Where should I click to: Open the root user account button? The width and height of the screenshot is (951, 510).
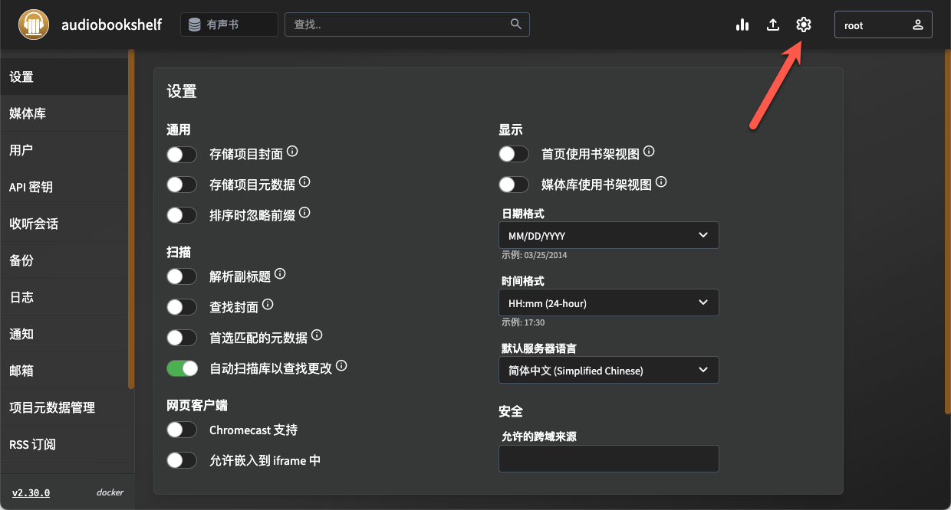[883, 25]
